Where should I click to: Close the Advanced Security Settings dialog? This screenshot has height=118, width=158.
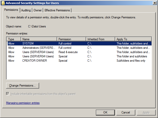tap(154, 3)
